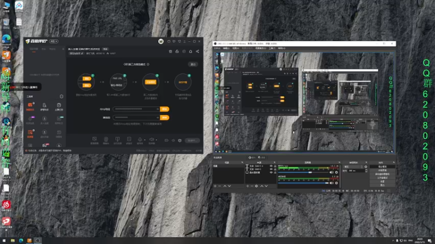
Task: Click the stream key input field
Action: tap(136, 118)
